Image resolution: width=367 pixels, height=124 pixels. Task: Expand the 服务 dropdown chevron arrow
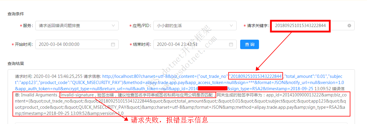click(113, 26)
